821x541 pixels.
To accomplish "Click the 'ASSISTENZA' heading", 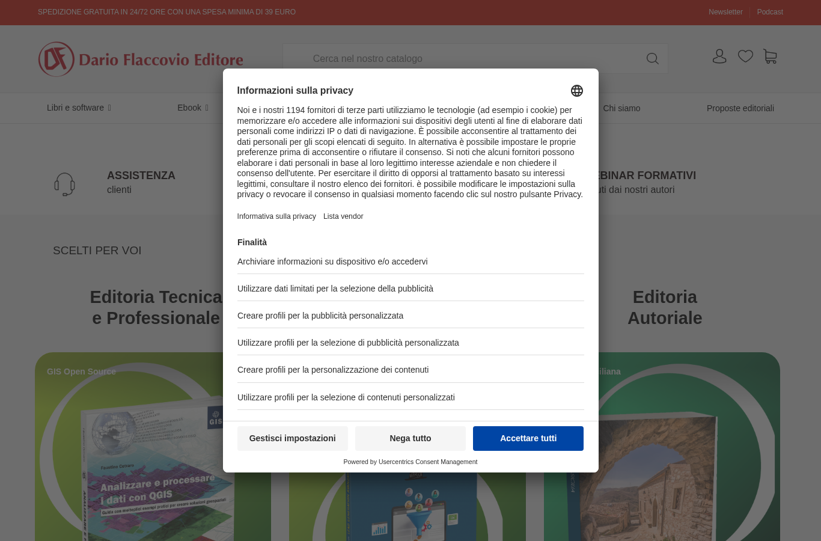I will tap(141, 176).
